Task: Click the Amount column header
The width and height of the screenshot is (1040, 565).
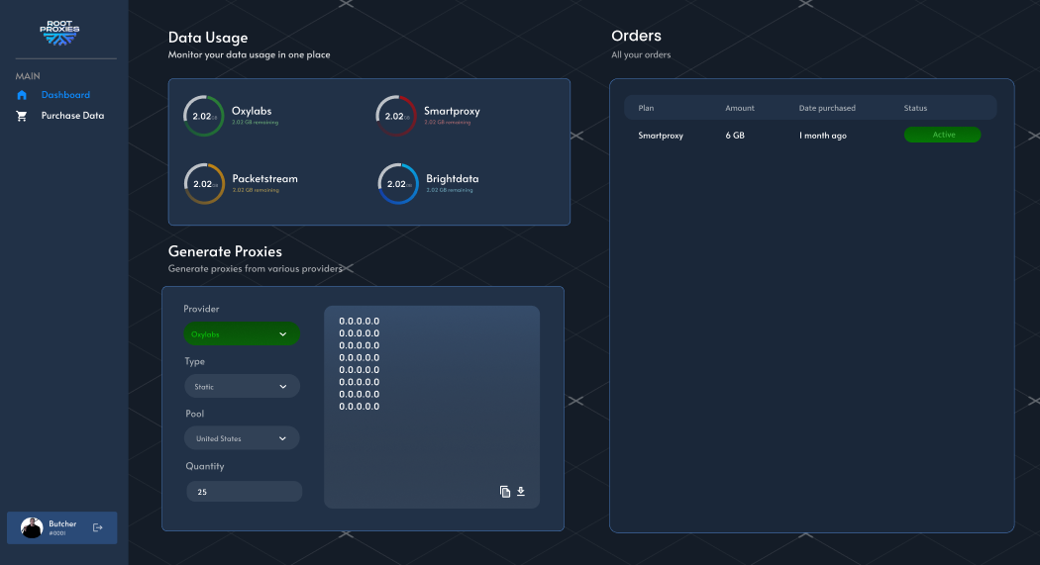Action: coord(740,108)
